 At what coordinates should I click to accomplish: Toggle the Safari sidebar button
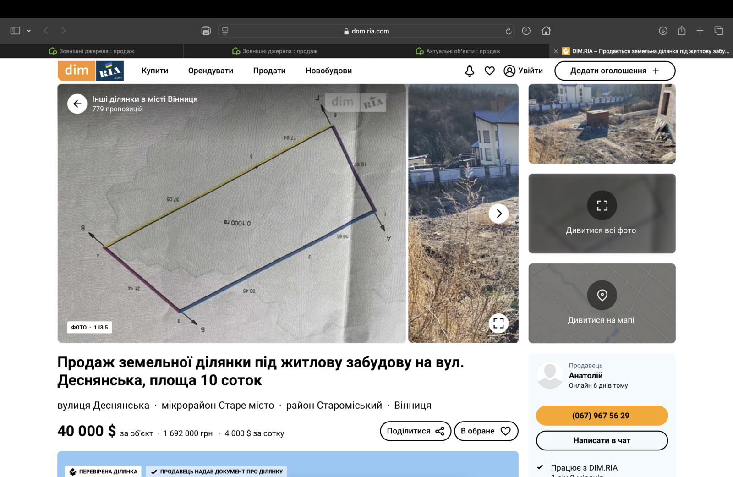click(x=15, y=31)
